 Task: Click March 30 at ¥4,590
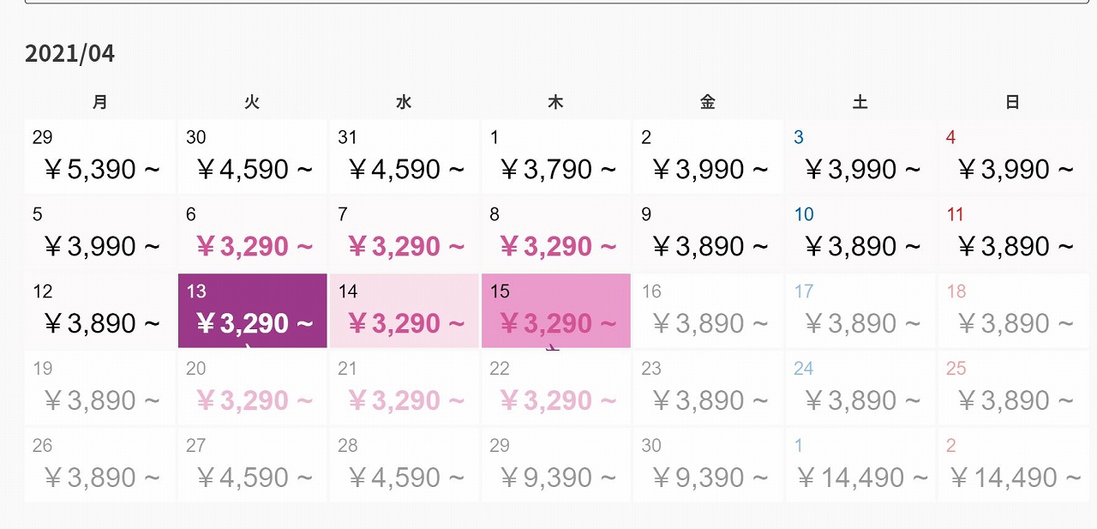tap(252, 156)
